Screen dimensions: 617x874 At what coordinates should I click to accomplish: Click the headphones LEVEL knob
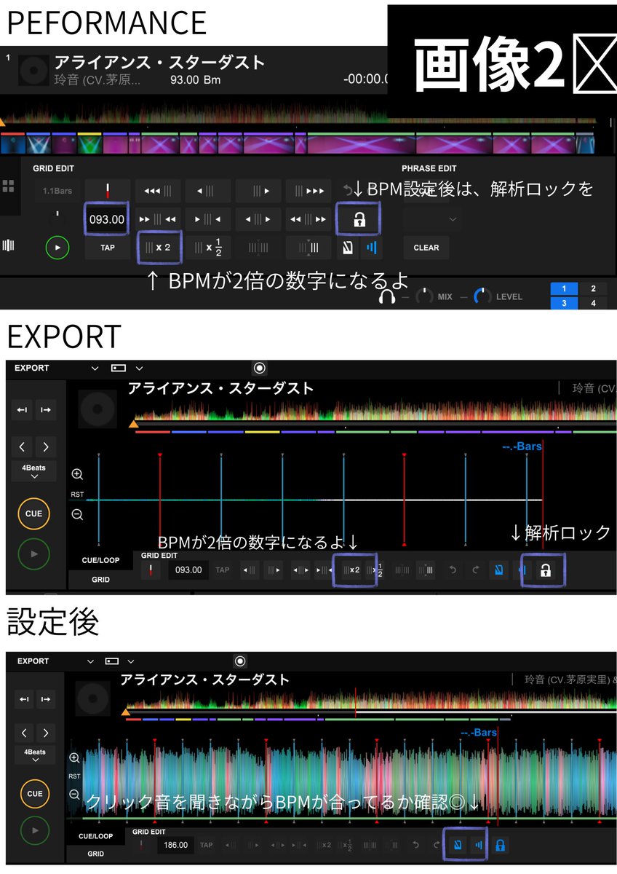(482, 297)
